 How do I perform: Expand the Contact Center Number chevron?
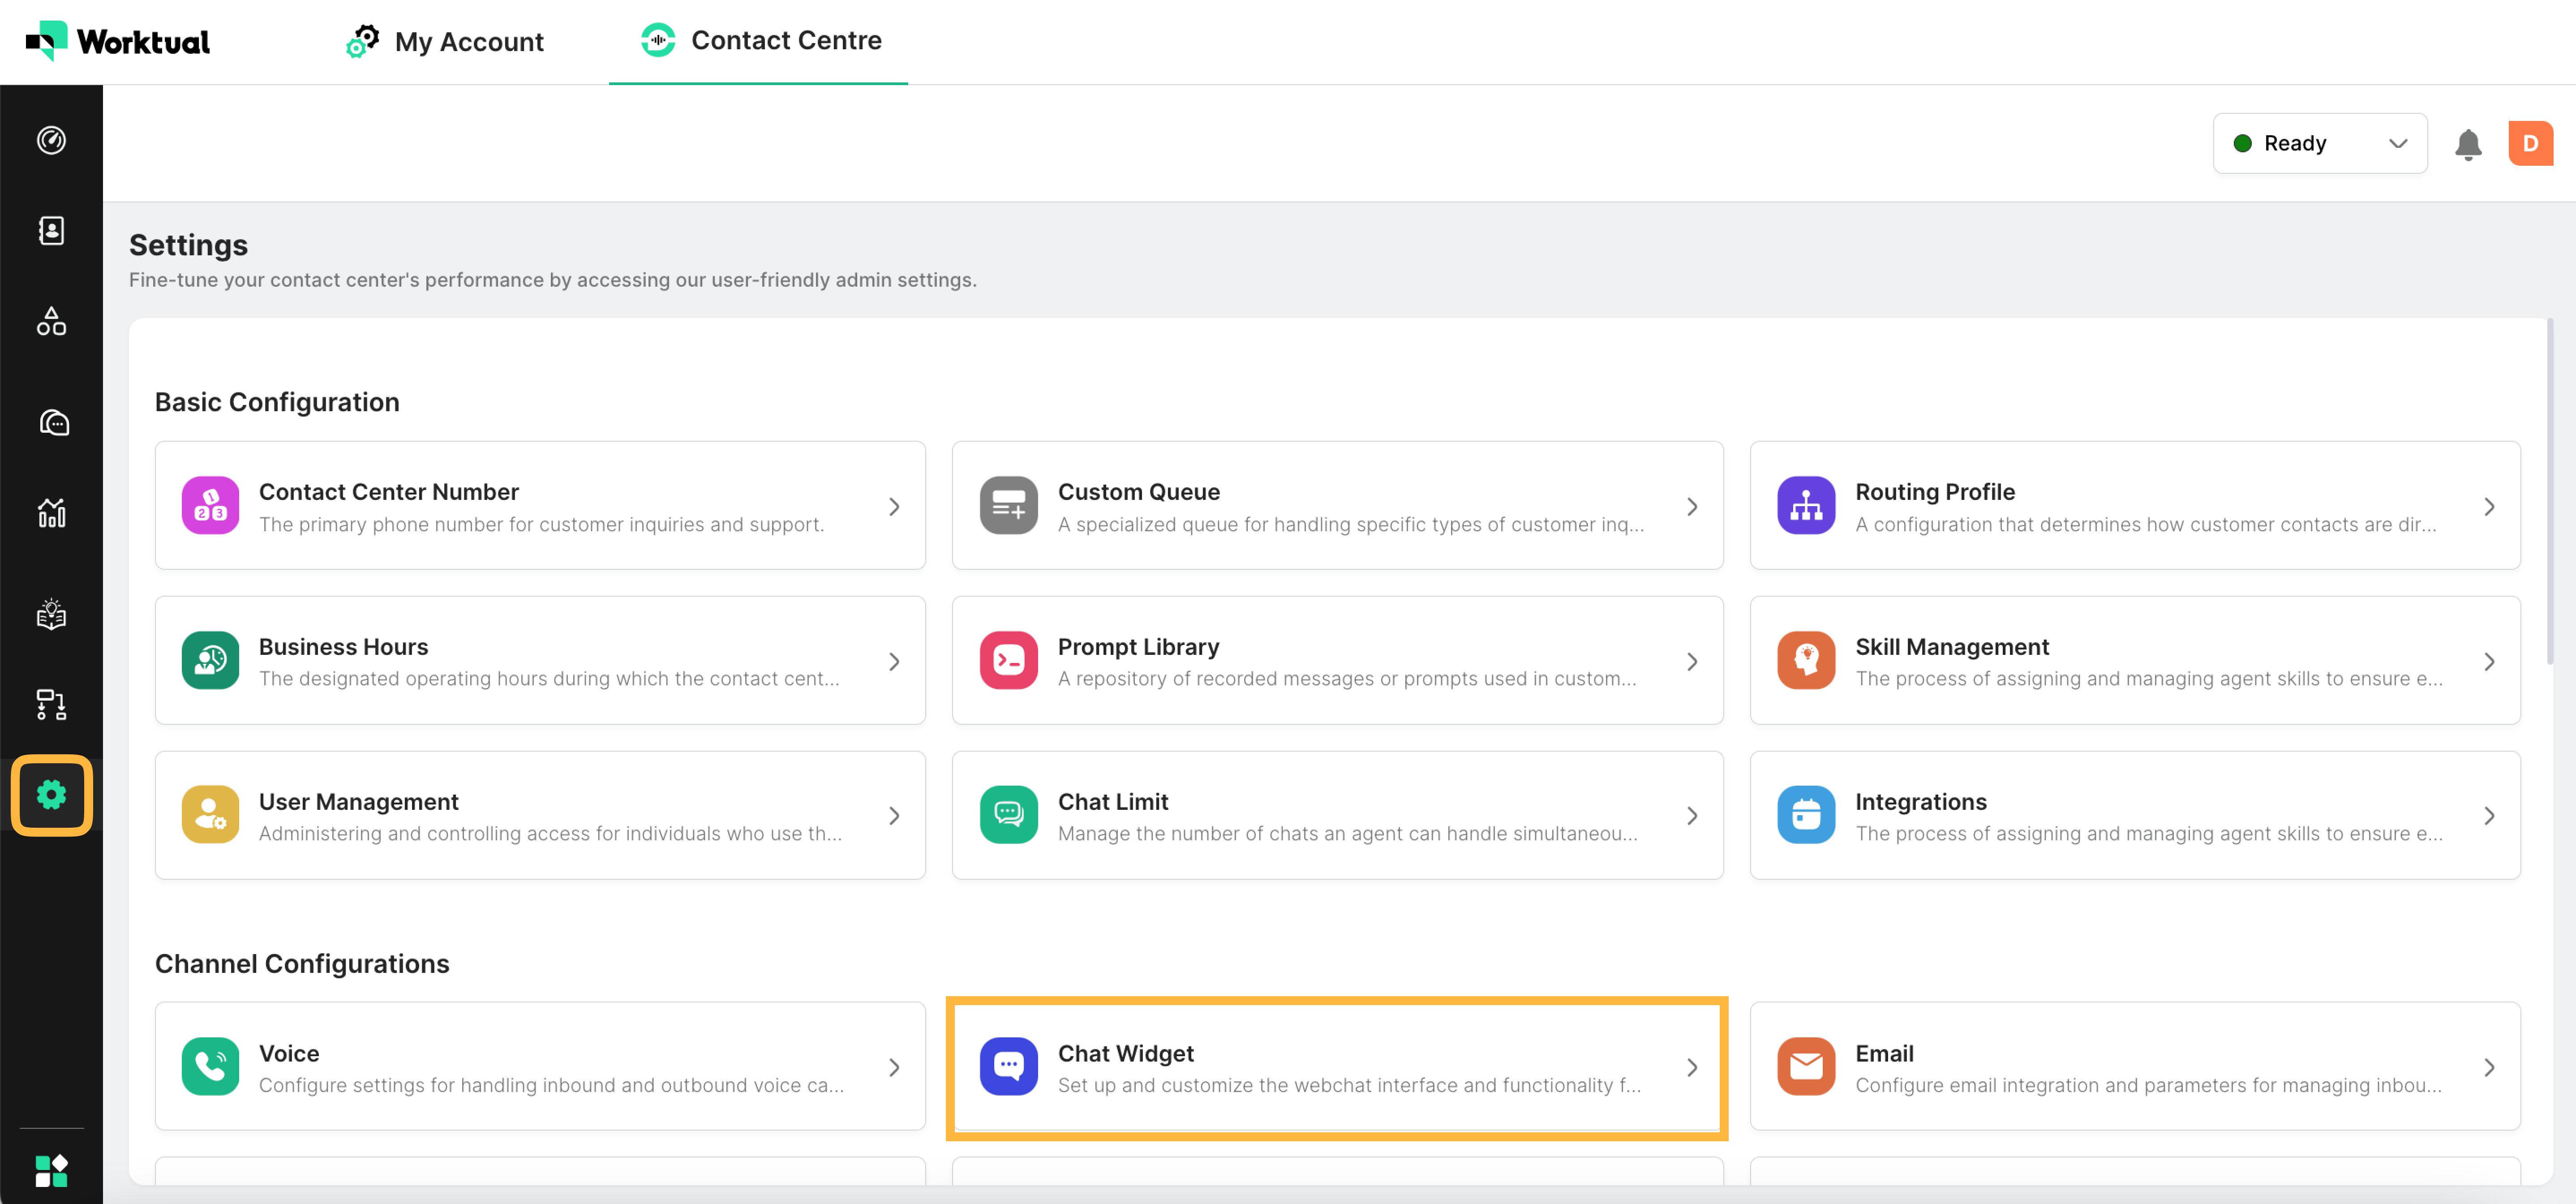(894, 507)
